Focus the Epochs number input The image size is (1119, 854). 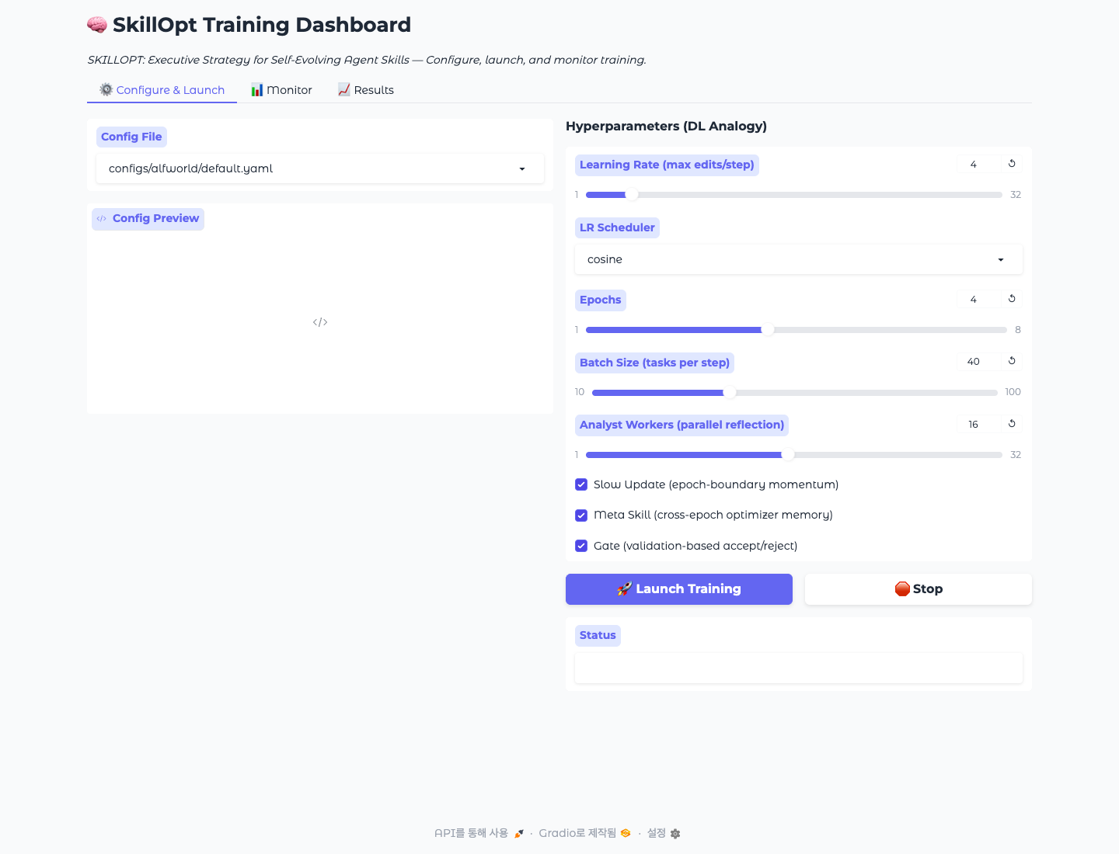(980, 299)
